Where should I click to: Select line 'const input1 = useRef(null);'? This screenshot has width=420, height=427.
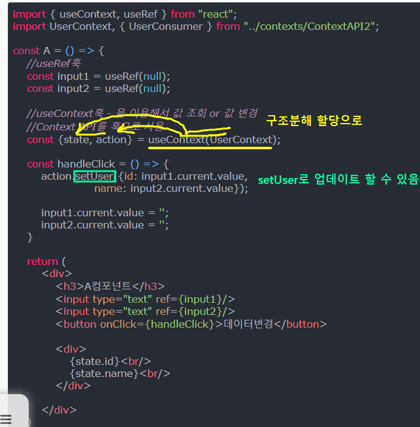98,77
